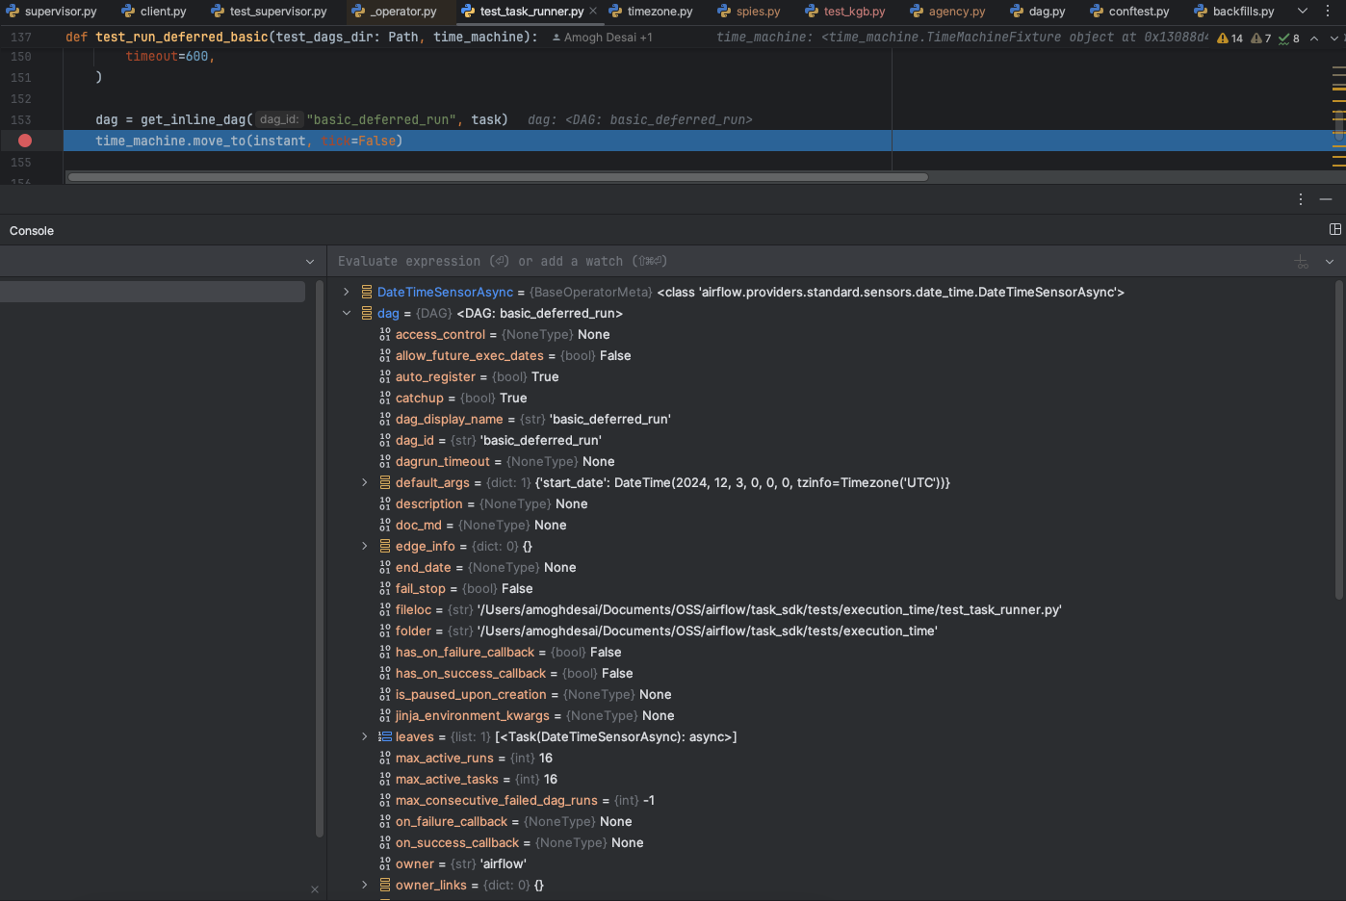Click line 153 get_inline_dag code
1346x901 pixels.
301,119
